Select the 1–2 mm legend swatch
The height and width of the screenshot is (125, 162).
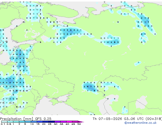pyautogui.click(x=16, y=122)
